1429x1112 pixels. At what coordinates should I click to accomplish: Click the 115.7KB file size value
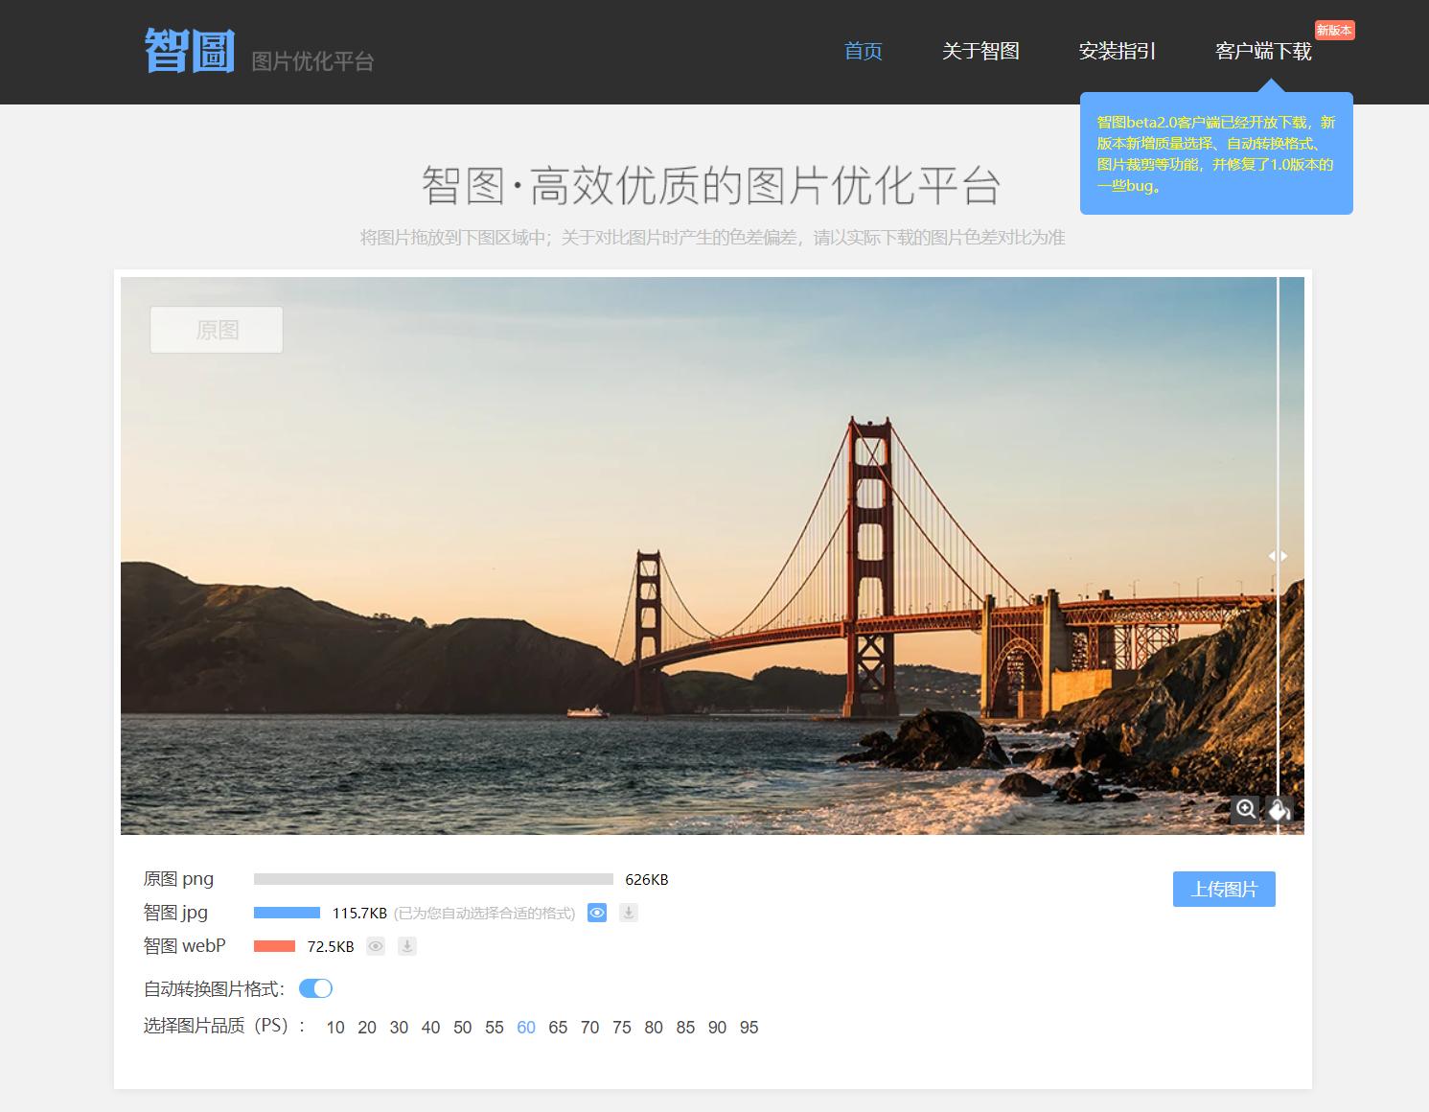[x=359, y=913]
